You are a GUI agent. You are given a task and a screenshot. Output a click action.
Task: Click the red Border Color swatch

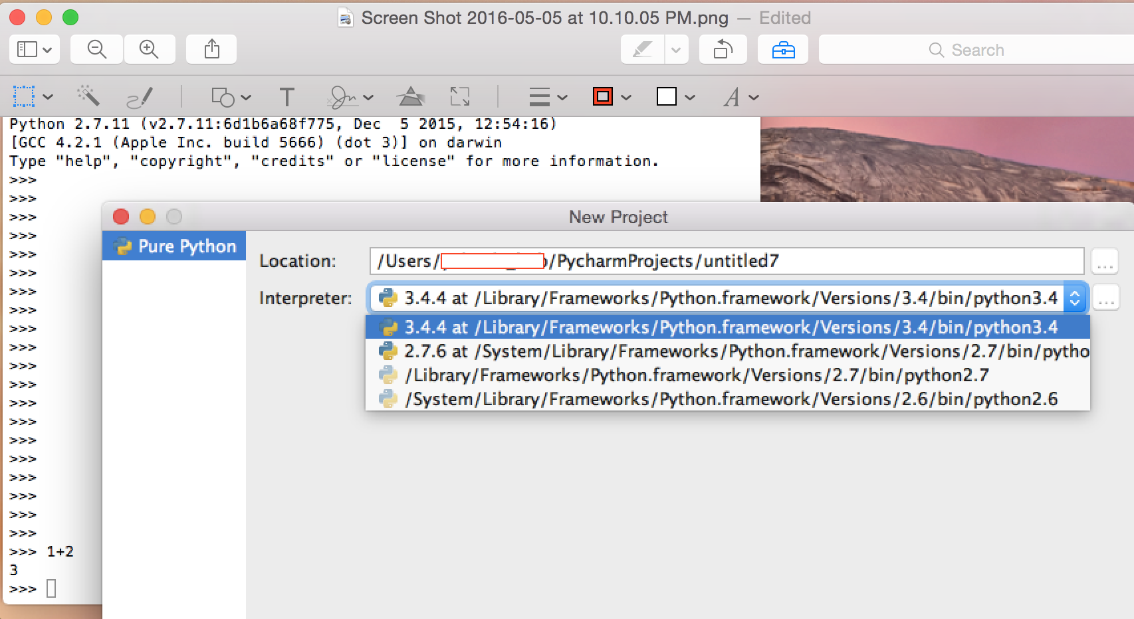pyautogui.click(x=603, y=97)
